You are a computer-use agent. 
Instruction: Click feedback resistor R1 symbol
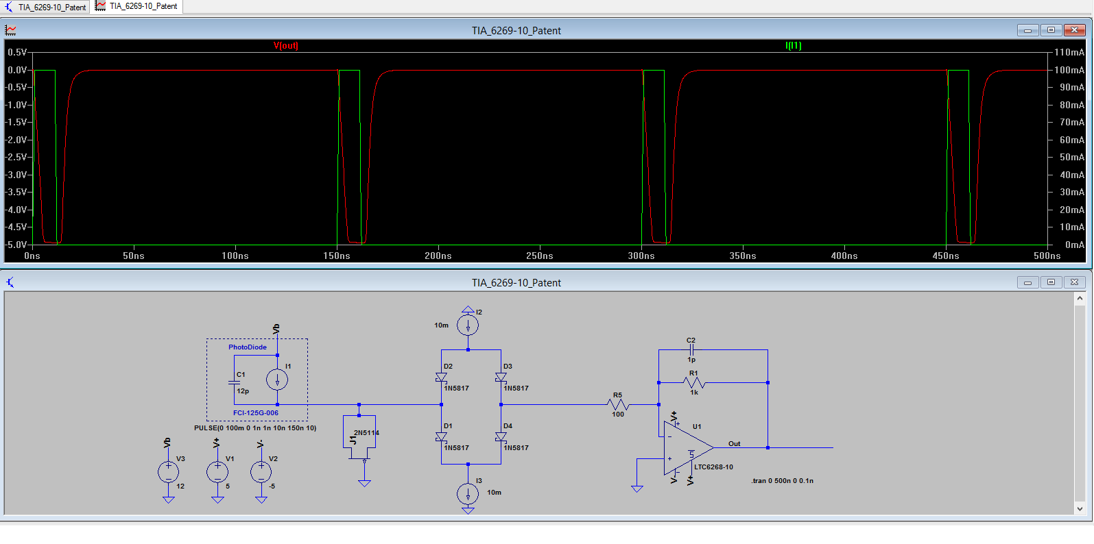click(x=694, y=382)
